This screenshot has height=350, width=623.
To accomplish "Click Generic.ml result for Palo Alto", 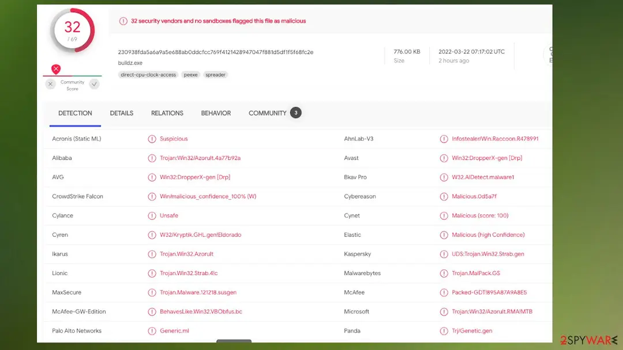I will pos(174,331).
